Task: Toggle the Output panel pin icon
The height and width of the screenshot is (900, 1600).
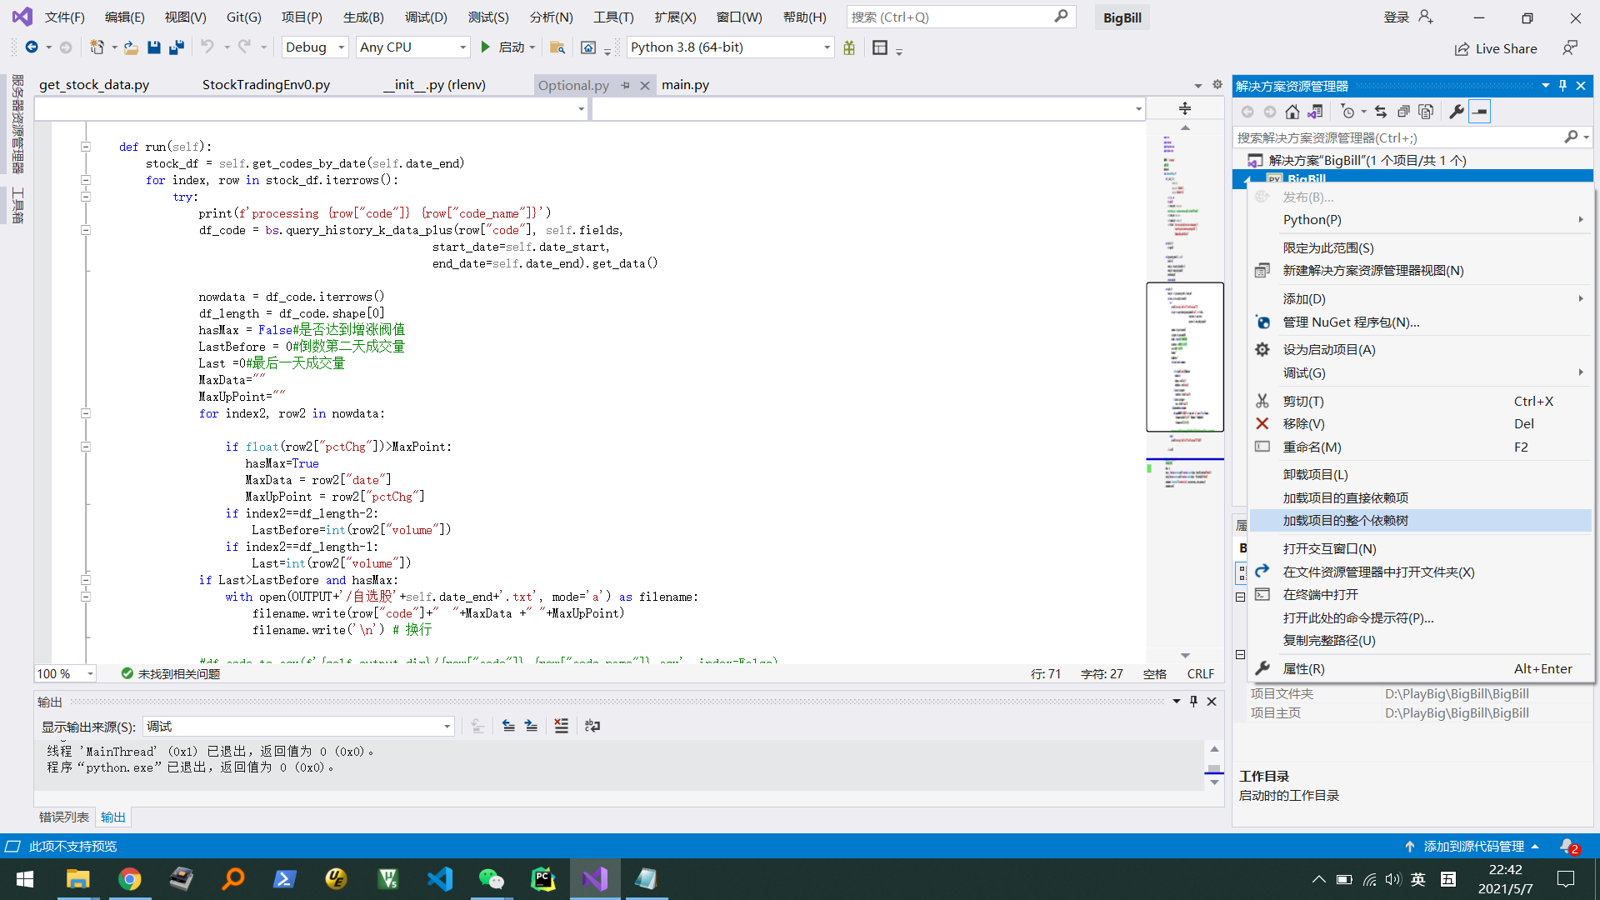Action: [1193, 701]
